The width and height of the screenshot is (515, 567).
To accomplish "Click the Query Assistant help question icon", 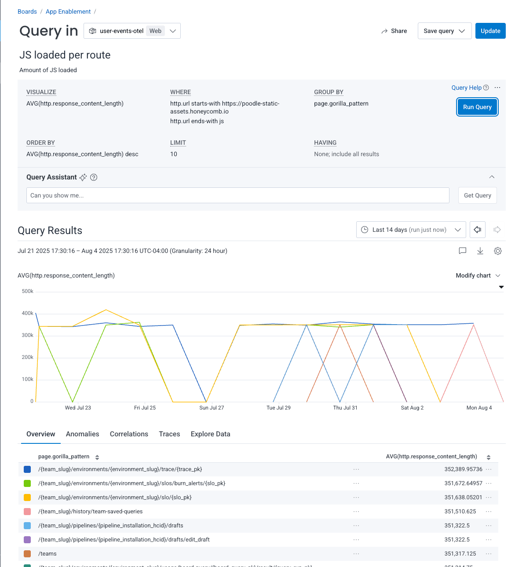I will click(94, 177).
